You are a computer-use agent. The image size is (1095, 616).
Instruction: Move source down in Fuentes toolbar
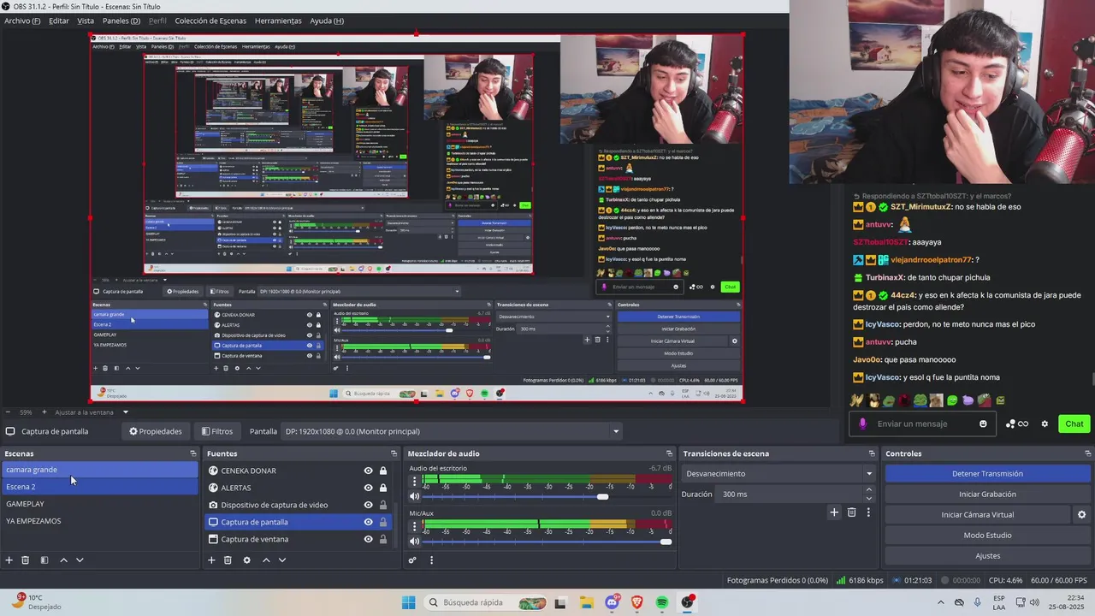tap(282, 560)
